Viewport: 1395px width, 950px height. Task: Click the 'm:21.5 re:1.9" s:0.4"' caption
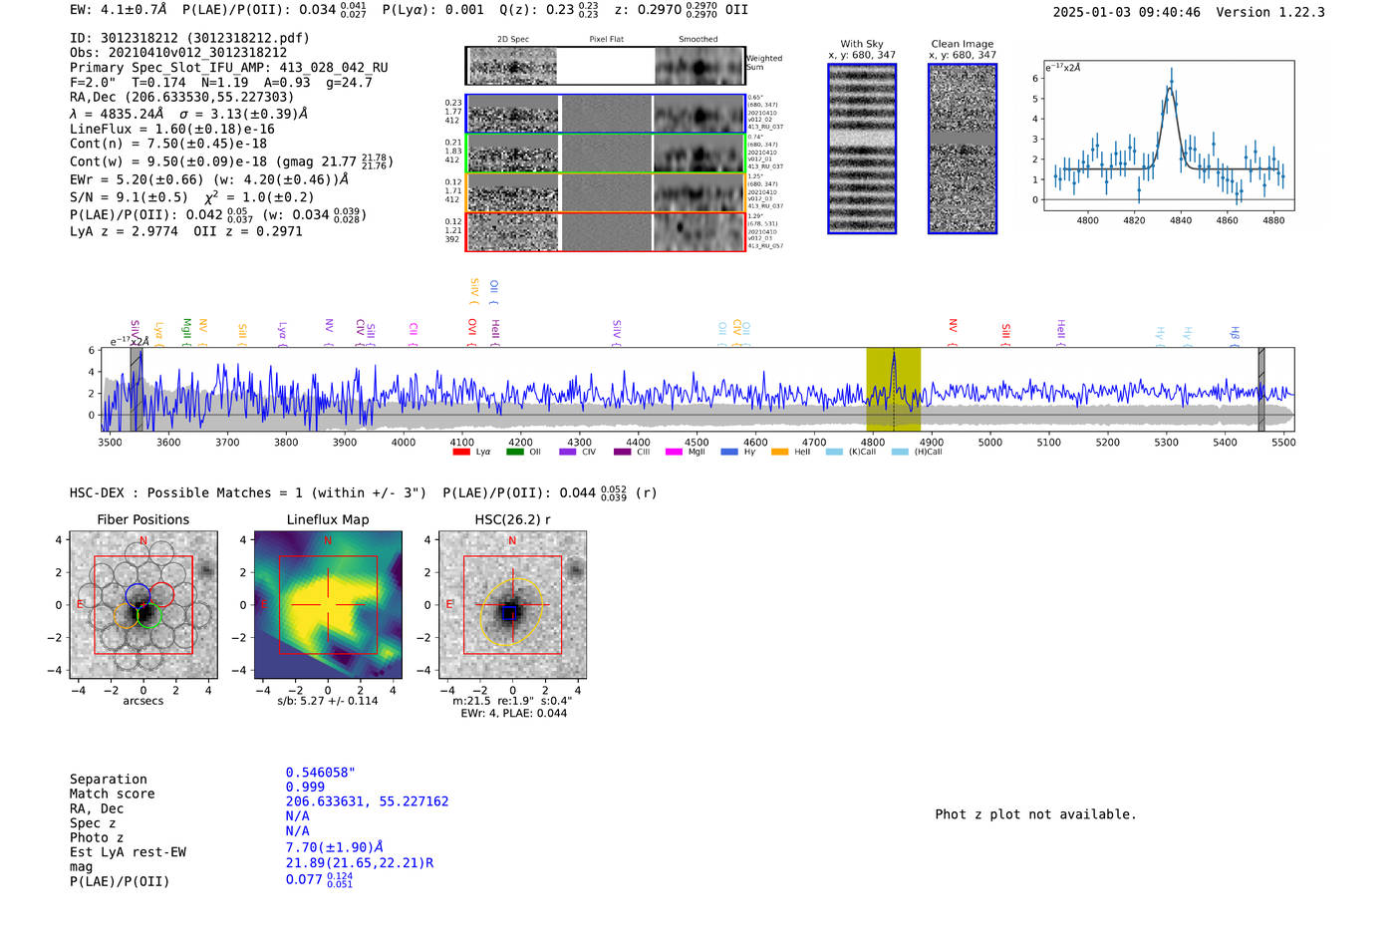coord(512,701)
